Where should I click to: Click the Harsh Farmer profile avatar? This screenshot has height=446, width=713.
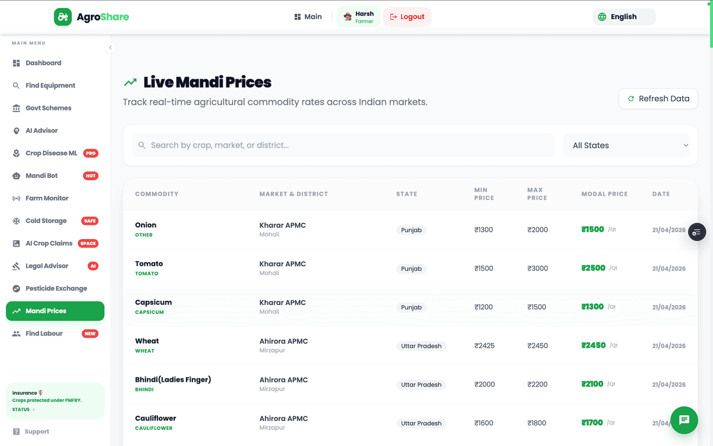click(x=348, y=17)
